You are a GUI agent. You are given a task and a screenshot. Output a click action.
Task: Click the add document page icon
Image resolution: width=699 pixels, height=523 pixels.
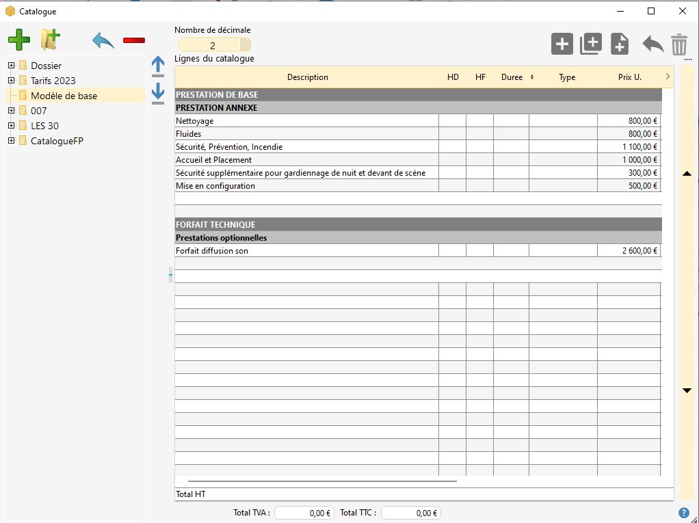[620, 44]
